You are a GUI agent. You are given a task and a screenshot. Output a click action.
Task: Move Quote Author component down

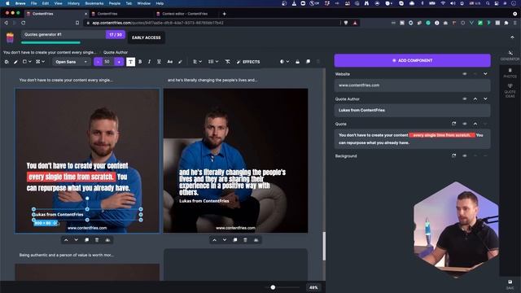(485, 99)
